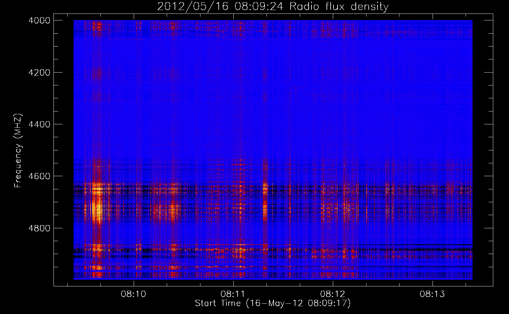The width and height of the screenshot is (509, 314).
Task: Click the 08:10 time axis label
Action: click(x=134, y=294)
